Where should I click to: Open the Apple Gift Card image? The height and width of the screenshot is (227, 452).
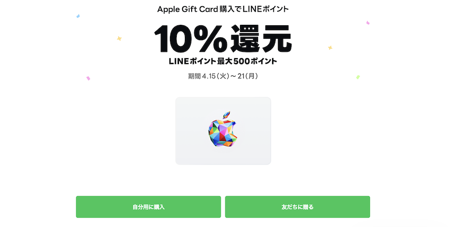(x=223, y=131)
